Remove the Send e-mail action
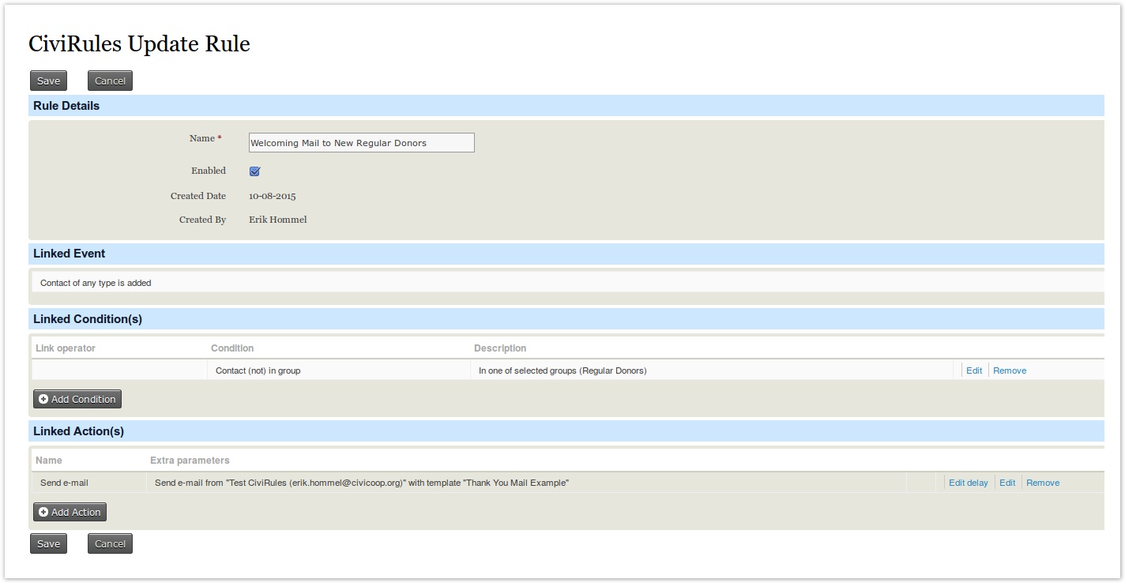Screen dimensions: 1125x583 [1043, 483]
